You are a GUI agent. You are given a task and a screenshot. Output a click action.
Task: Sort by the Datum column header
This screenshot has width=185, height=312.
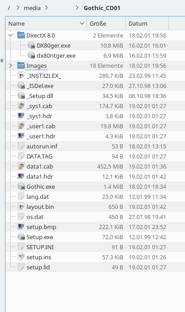(x=147, y=23)
